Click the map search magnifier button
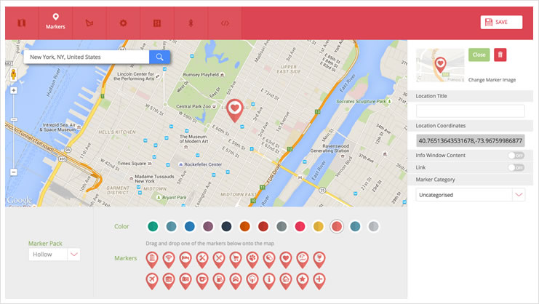 [x=159, y=57]
